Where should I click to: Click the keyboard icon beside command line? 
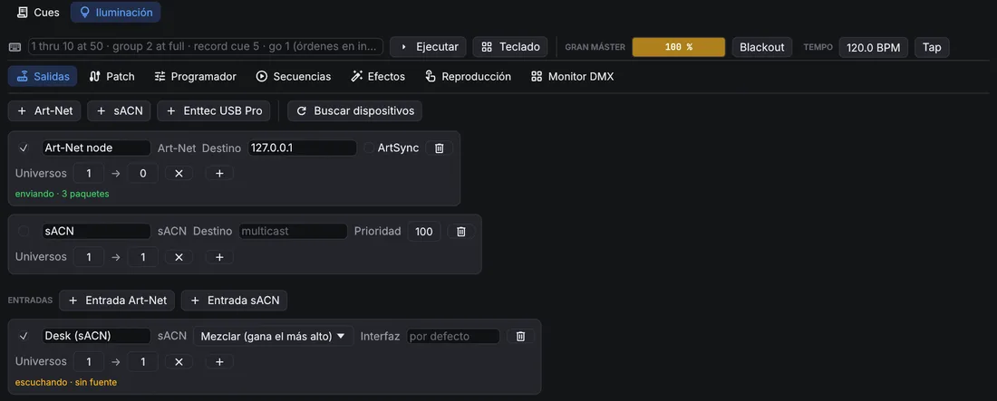tap(15, 47)
